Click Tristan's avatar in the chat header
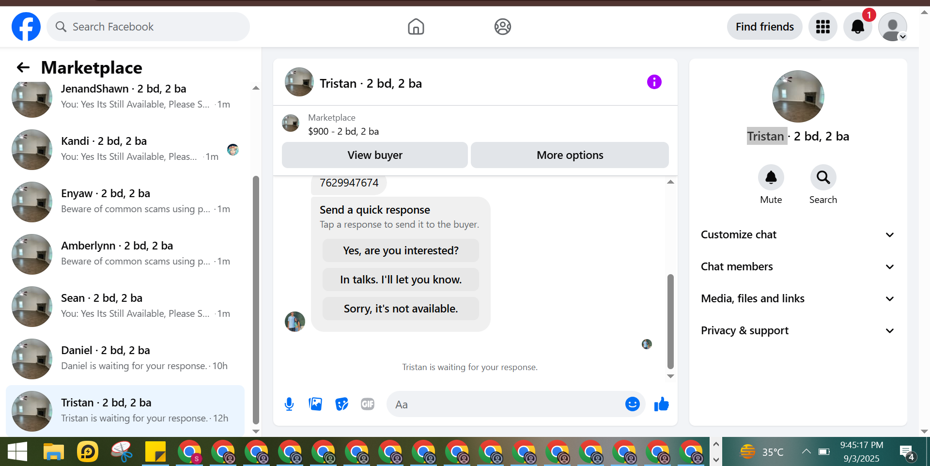Viewport: 930px width, 466px height. click(x=299, y=82)
